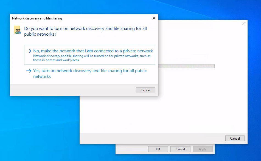Click the gray footer of the background progress window
The height and width of the screenshot is (161, 261).
(x=151, y=139)
